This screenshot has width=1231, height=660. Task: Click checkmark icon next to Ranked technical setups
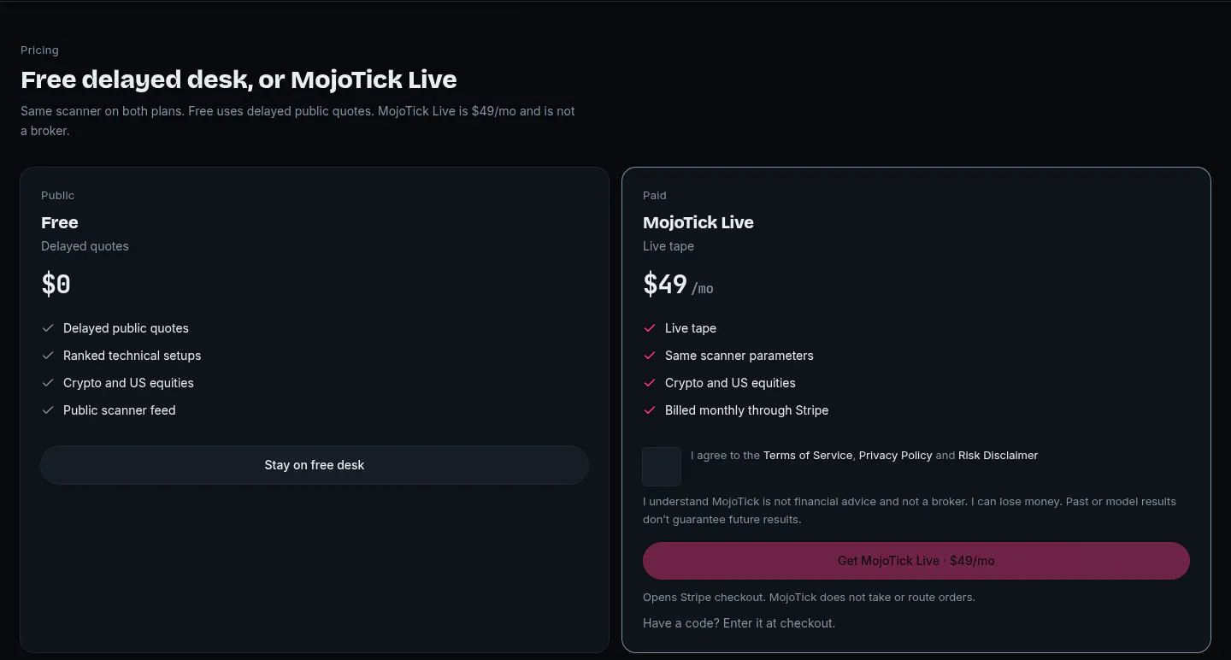(x=48, y=356)
